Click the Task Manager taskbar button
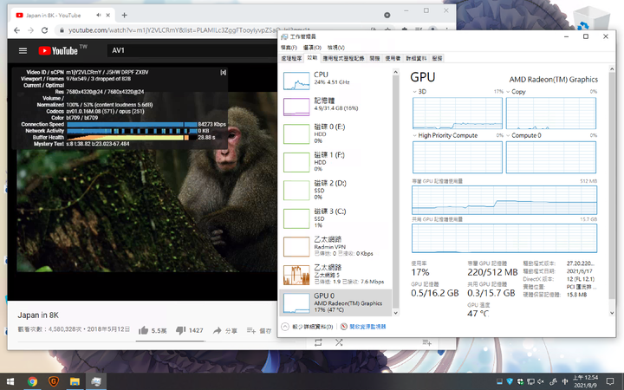624x390 pixels. [96, 381]
